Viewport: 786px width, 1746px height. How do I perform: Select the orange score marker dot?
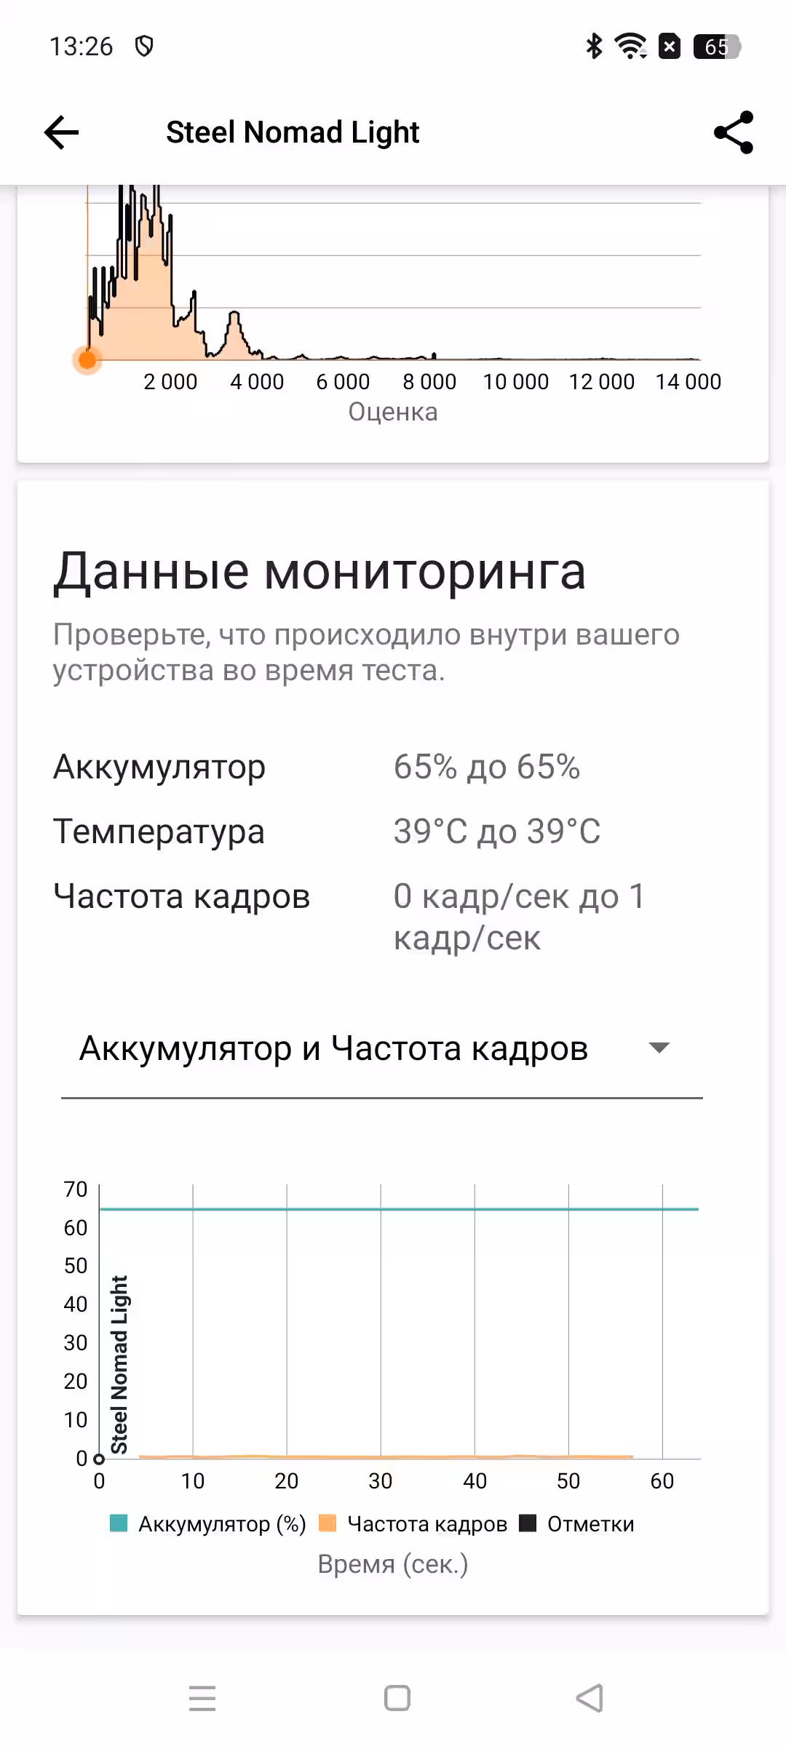pos(87,359)
